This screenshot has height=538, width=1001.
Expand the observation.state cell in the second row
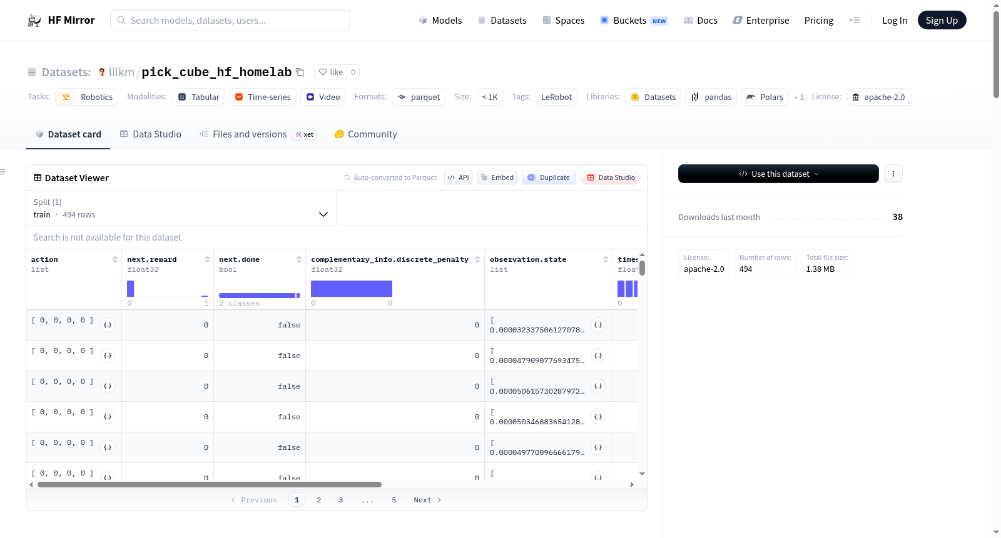coord(598,356)
